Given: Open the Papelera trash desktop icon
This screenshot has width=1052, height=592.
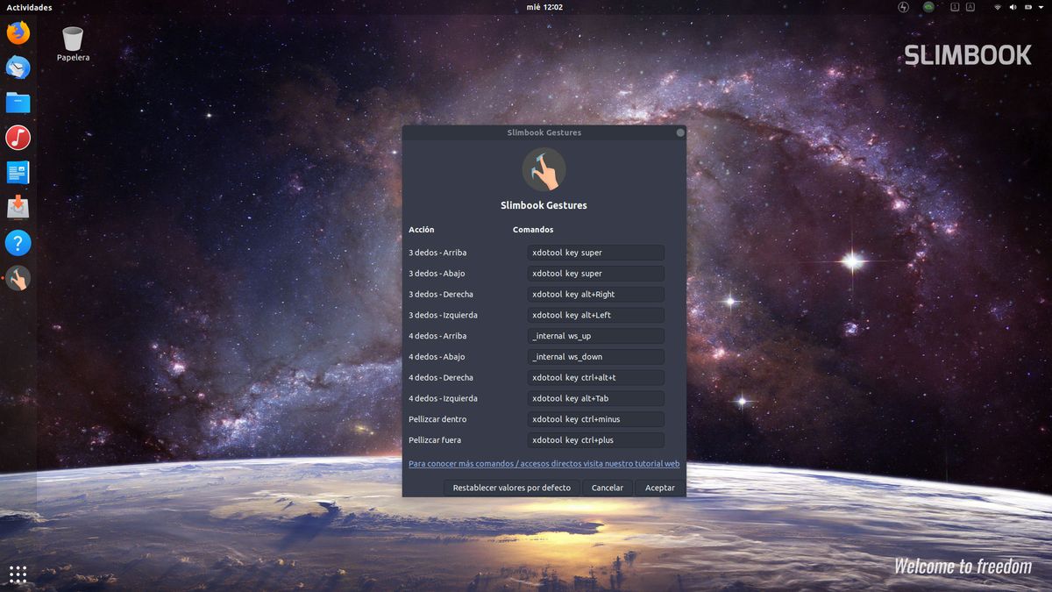Looking at the screenshot, I should 73,42.
